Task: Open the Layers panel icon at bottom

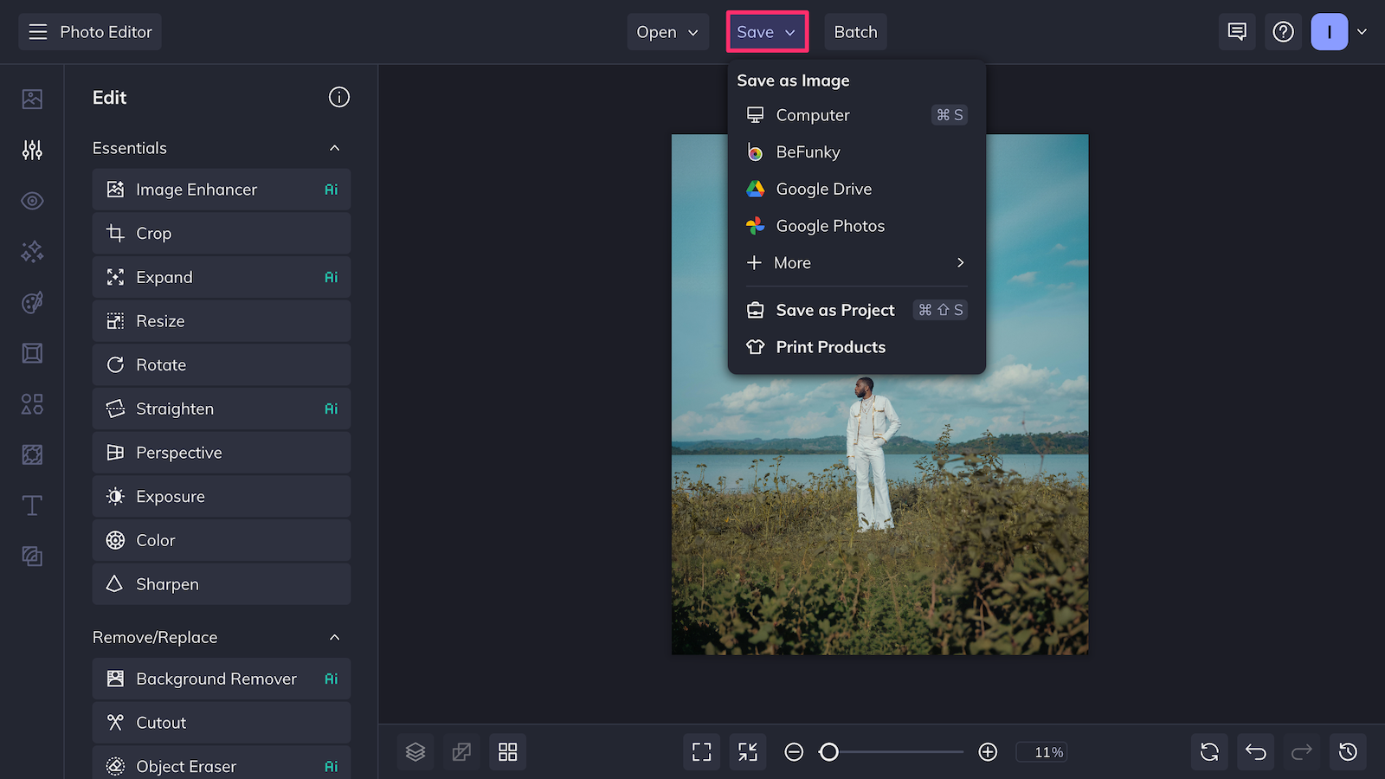Action: [x=415, y=751]
